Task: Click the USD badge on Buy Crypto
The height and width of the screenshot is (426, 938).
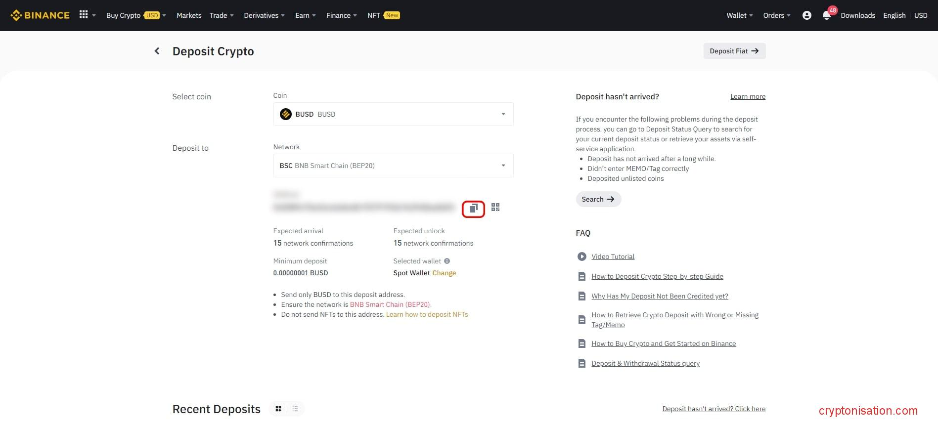Action: click(152, 15)
